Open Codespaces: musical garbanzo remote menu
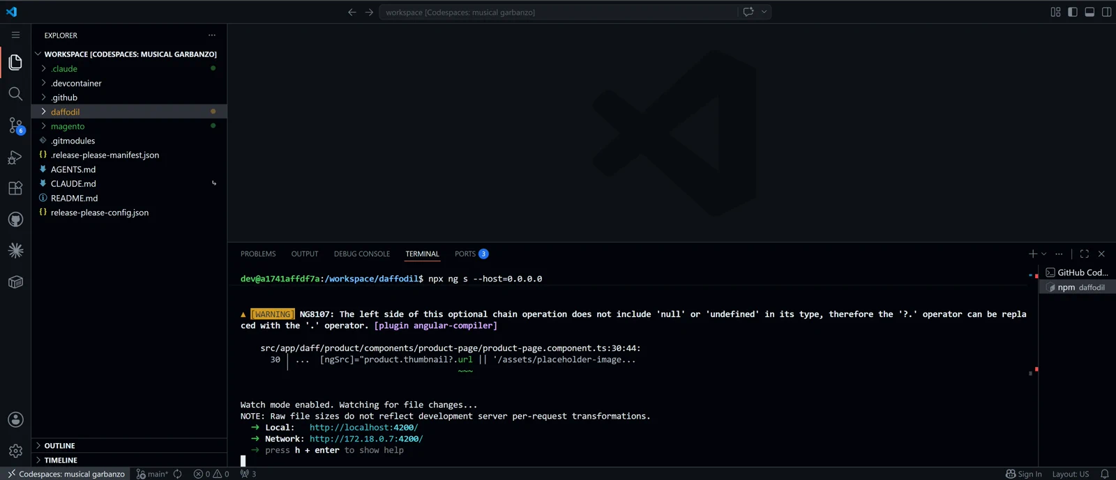The height and width of the screenshot is (480, 1116). click(x=66, y=474)
